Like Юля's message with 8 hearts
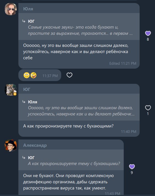The image size is (155, 196). (148, 33)
